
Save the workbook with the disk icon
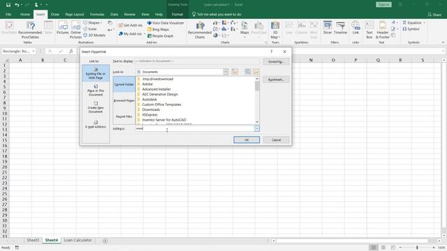(x=8, y=5)
